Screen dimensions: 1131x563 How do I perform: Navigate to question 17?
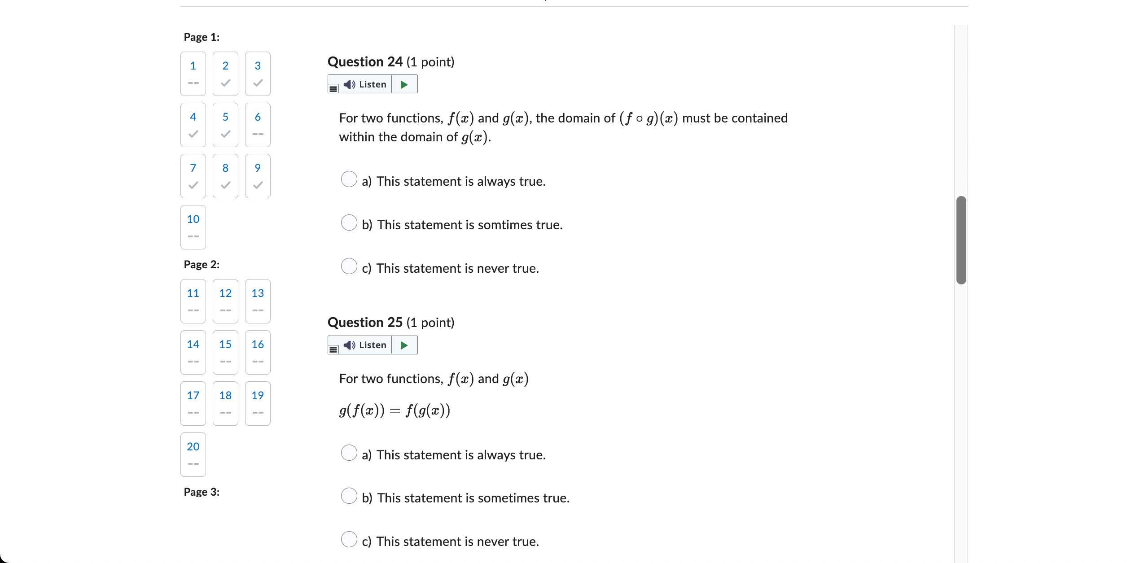coord(193,403)
